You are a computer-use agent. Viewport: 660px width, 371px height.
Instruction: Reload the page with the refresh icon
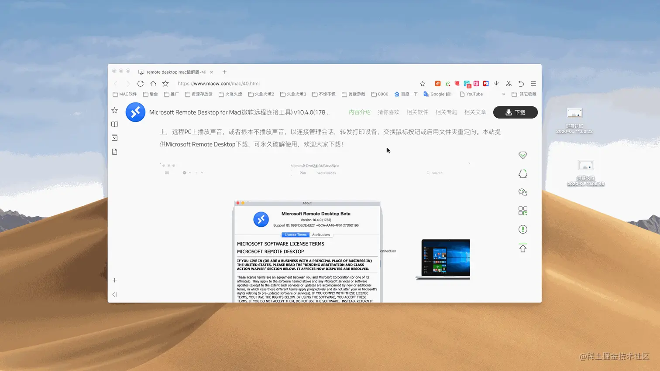point(141,84)
